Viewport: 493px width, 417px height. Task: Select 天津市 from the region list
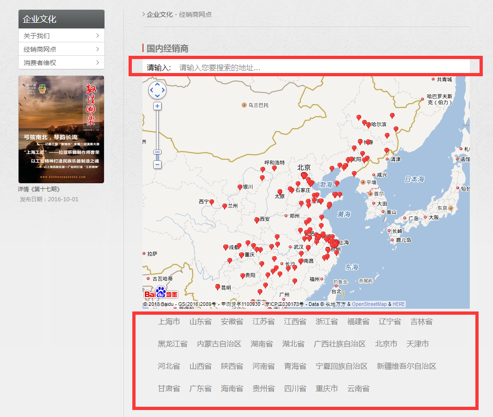[x=417, y=344]
